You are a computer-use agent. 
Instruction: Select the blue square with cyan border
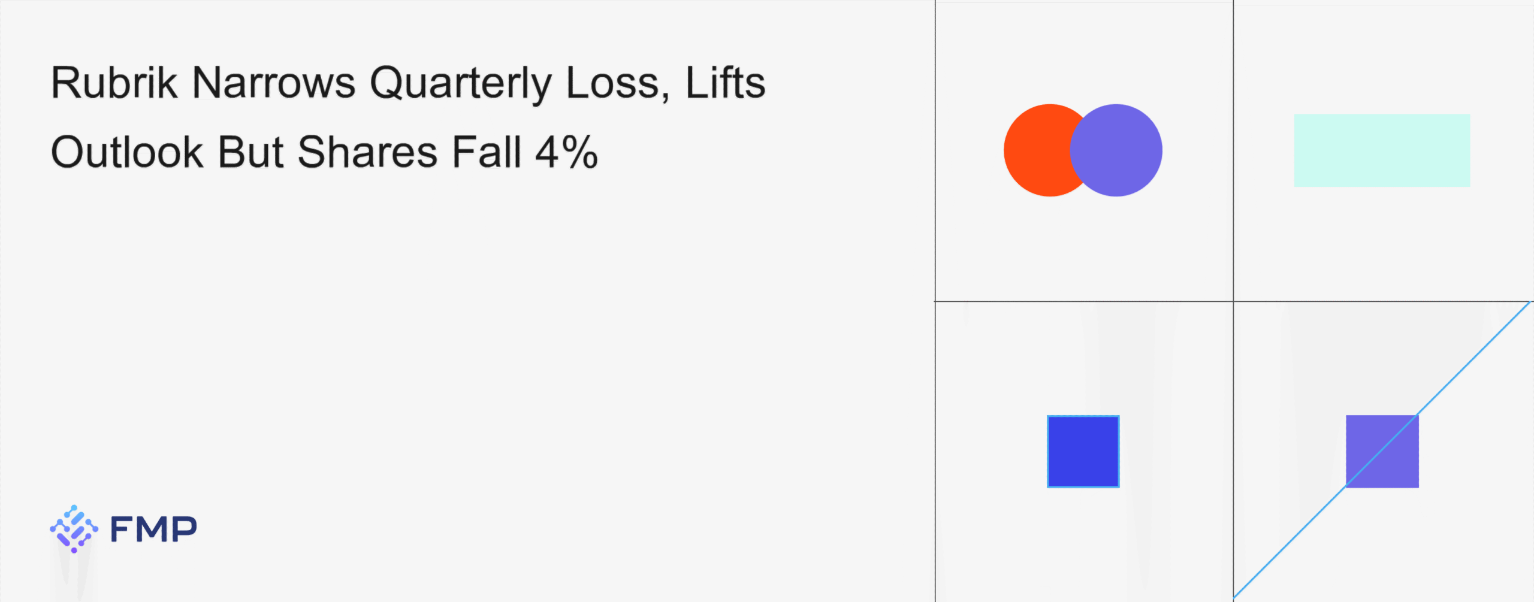coord(1083,451)
